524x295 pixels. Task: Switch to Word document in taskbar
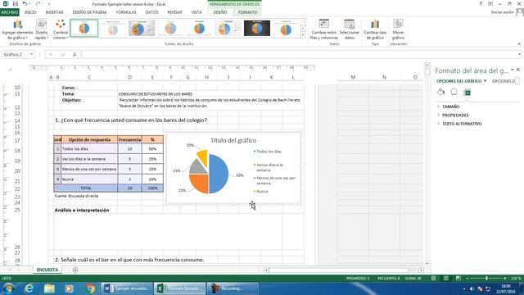tap(127, 288)
